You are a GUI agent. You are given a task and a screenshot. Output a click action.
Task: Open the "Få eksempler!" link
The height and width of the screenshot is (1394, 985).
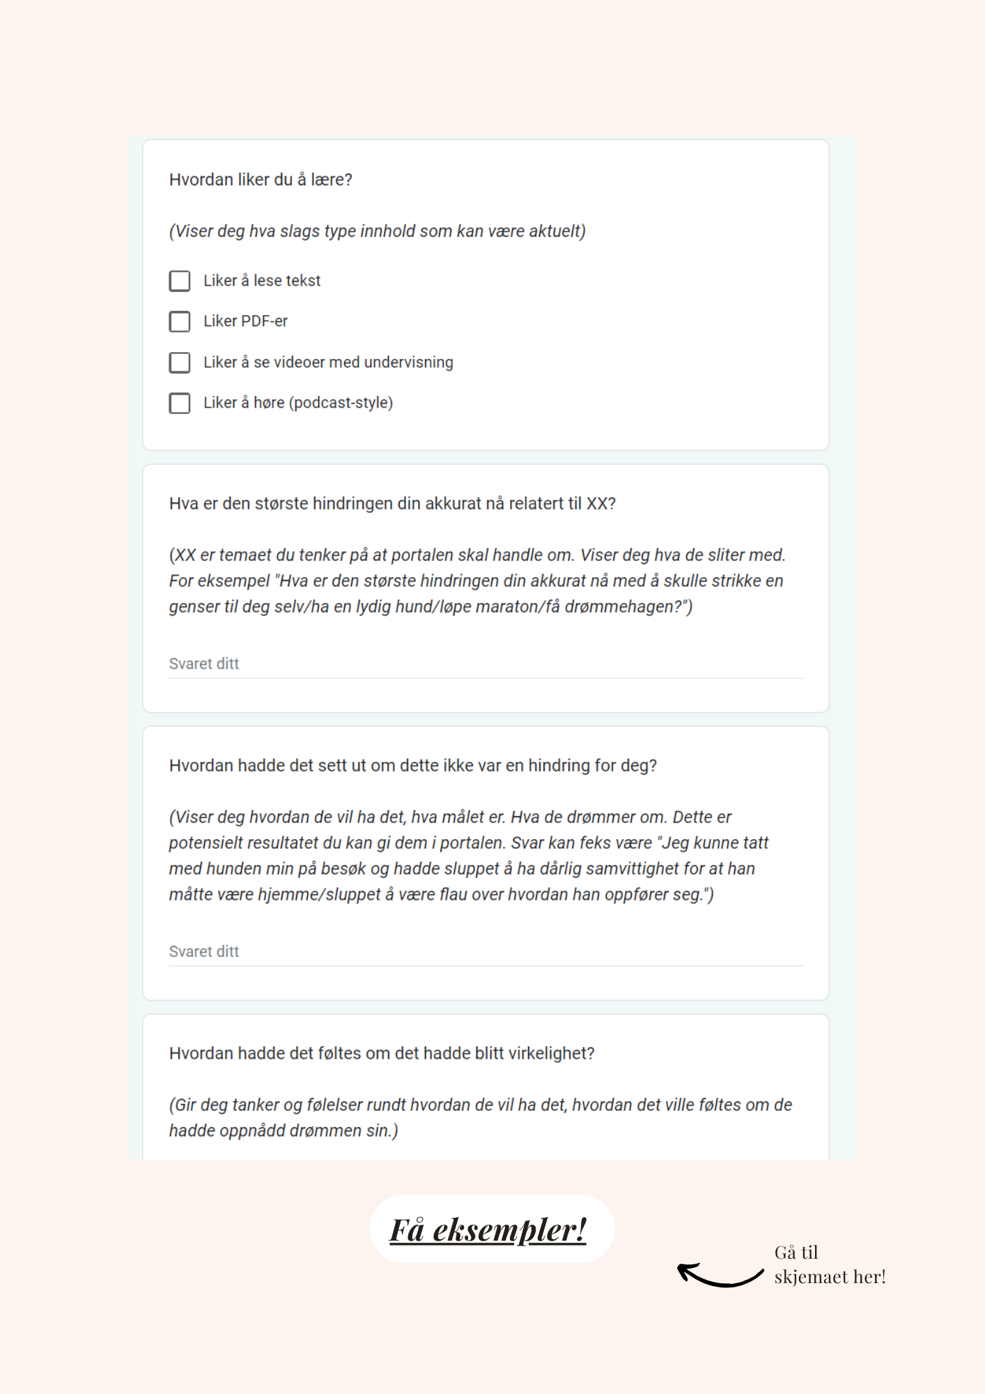tap(488, 1230)
